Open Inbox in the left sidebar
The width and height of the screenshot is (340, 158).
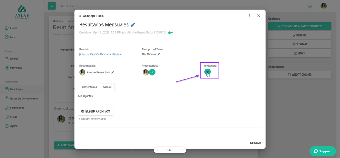(13, 37)
